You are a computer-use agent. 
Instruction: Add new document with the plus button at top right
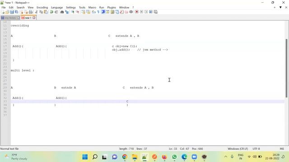click(x=275, y=7)
